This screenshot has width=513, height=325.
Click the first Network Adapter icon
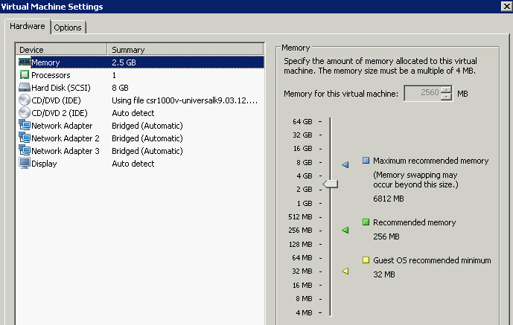click(x=25, y=125)
